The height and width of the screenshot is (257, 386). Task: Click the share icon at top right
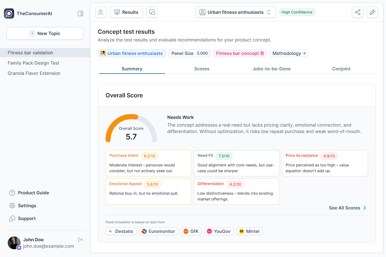click(358, 12)
